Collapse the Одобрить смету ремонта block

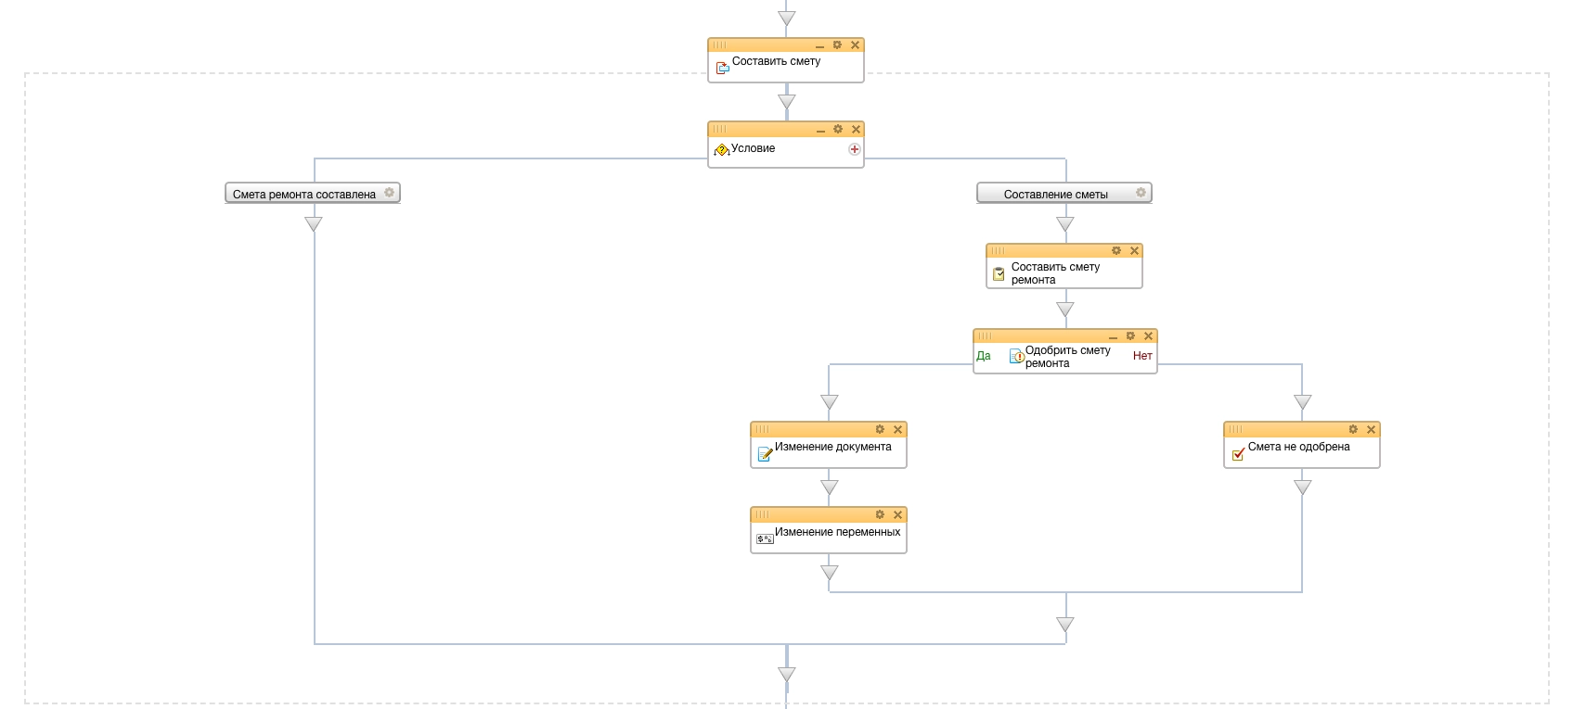pos(1113,337)
